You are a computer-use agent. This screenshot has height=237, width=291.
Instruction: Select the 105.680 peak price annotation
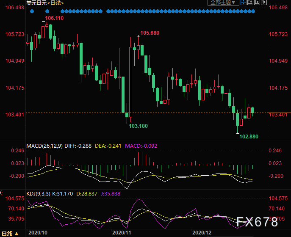click(150, 33)
